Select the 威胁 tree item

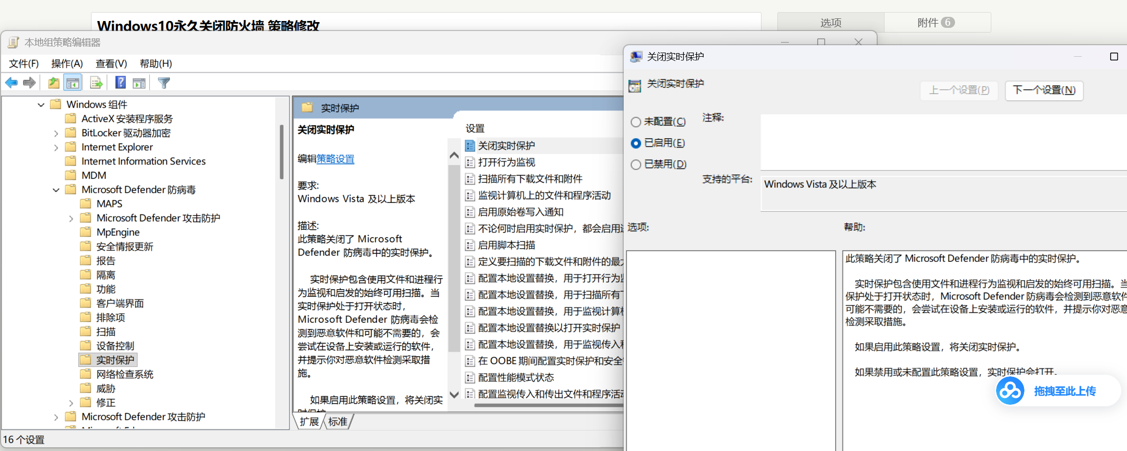[x=106, y=388]
